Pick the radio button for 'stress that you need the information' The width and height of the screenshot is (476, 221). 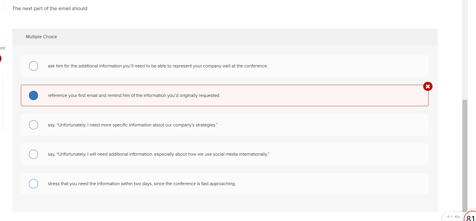33,184
